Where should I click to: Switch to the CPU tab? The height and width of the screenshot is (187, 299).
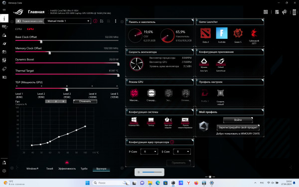pyautogui.click(x=18, y=29)
